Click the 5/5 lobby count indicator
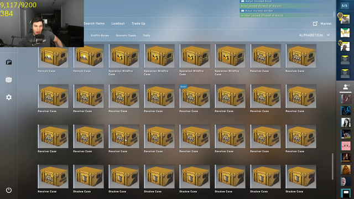 coord(345,6)
